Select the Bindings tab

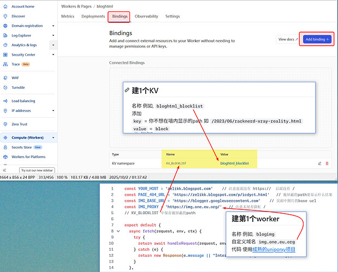click(x=120, y=16)
